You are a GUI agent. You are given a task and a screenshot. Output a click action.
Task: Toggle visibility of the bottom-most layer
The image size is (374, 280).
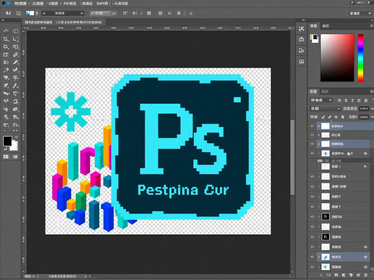click(x=312, y=267)
